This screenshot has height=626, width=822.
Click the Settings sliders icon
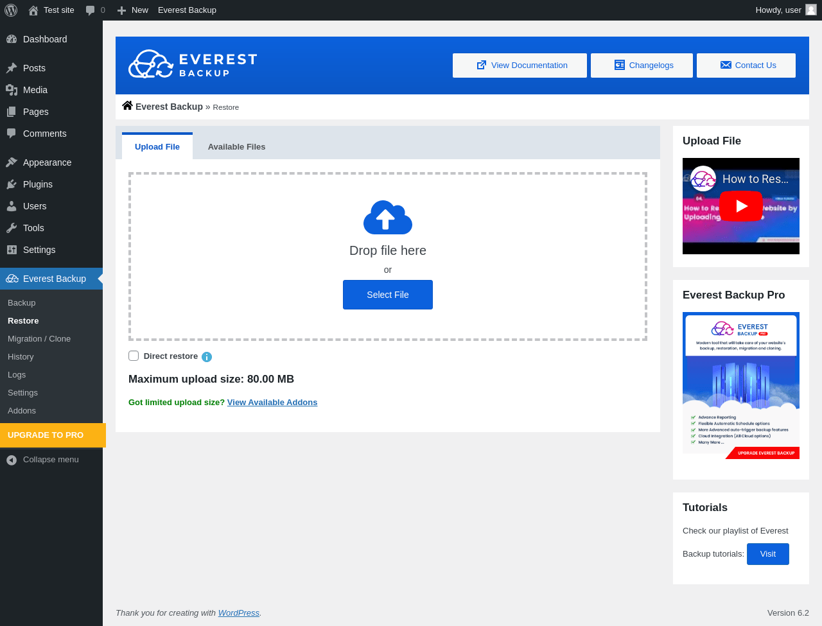tap(12, 250)
